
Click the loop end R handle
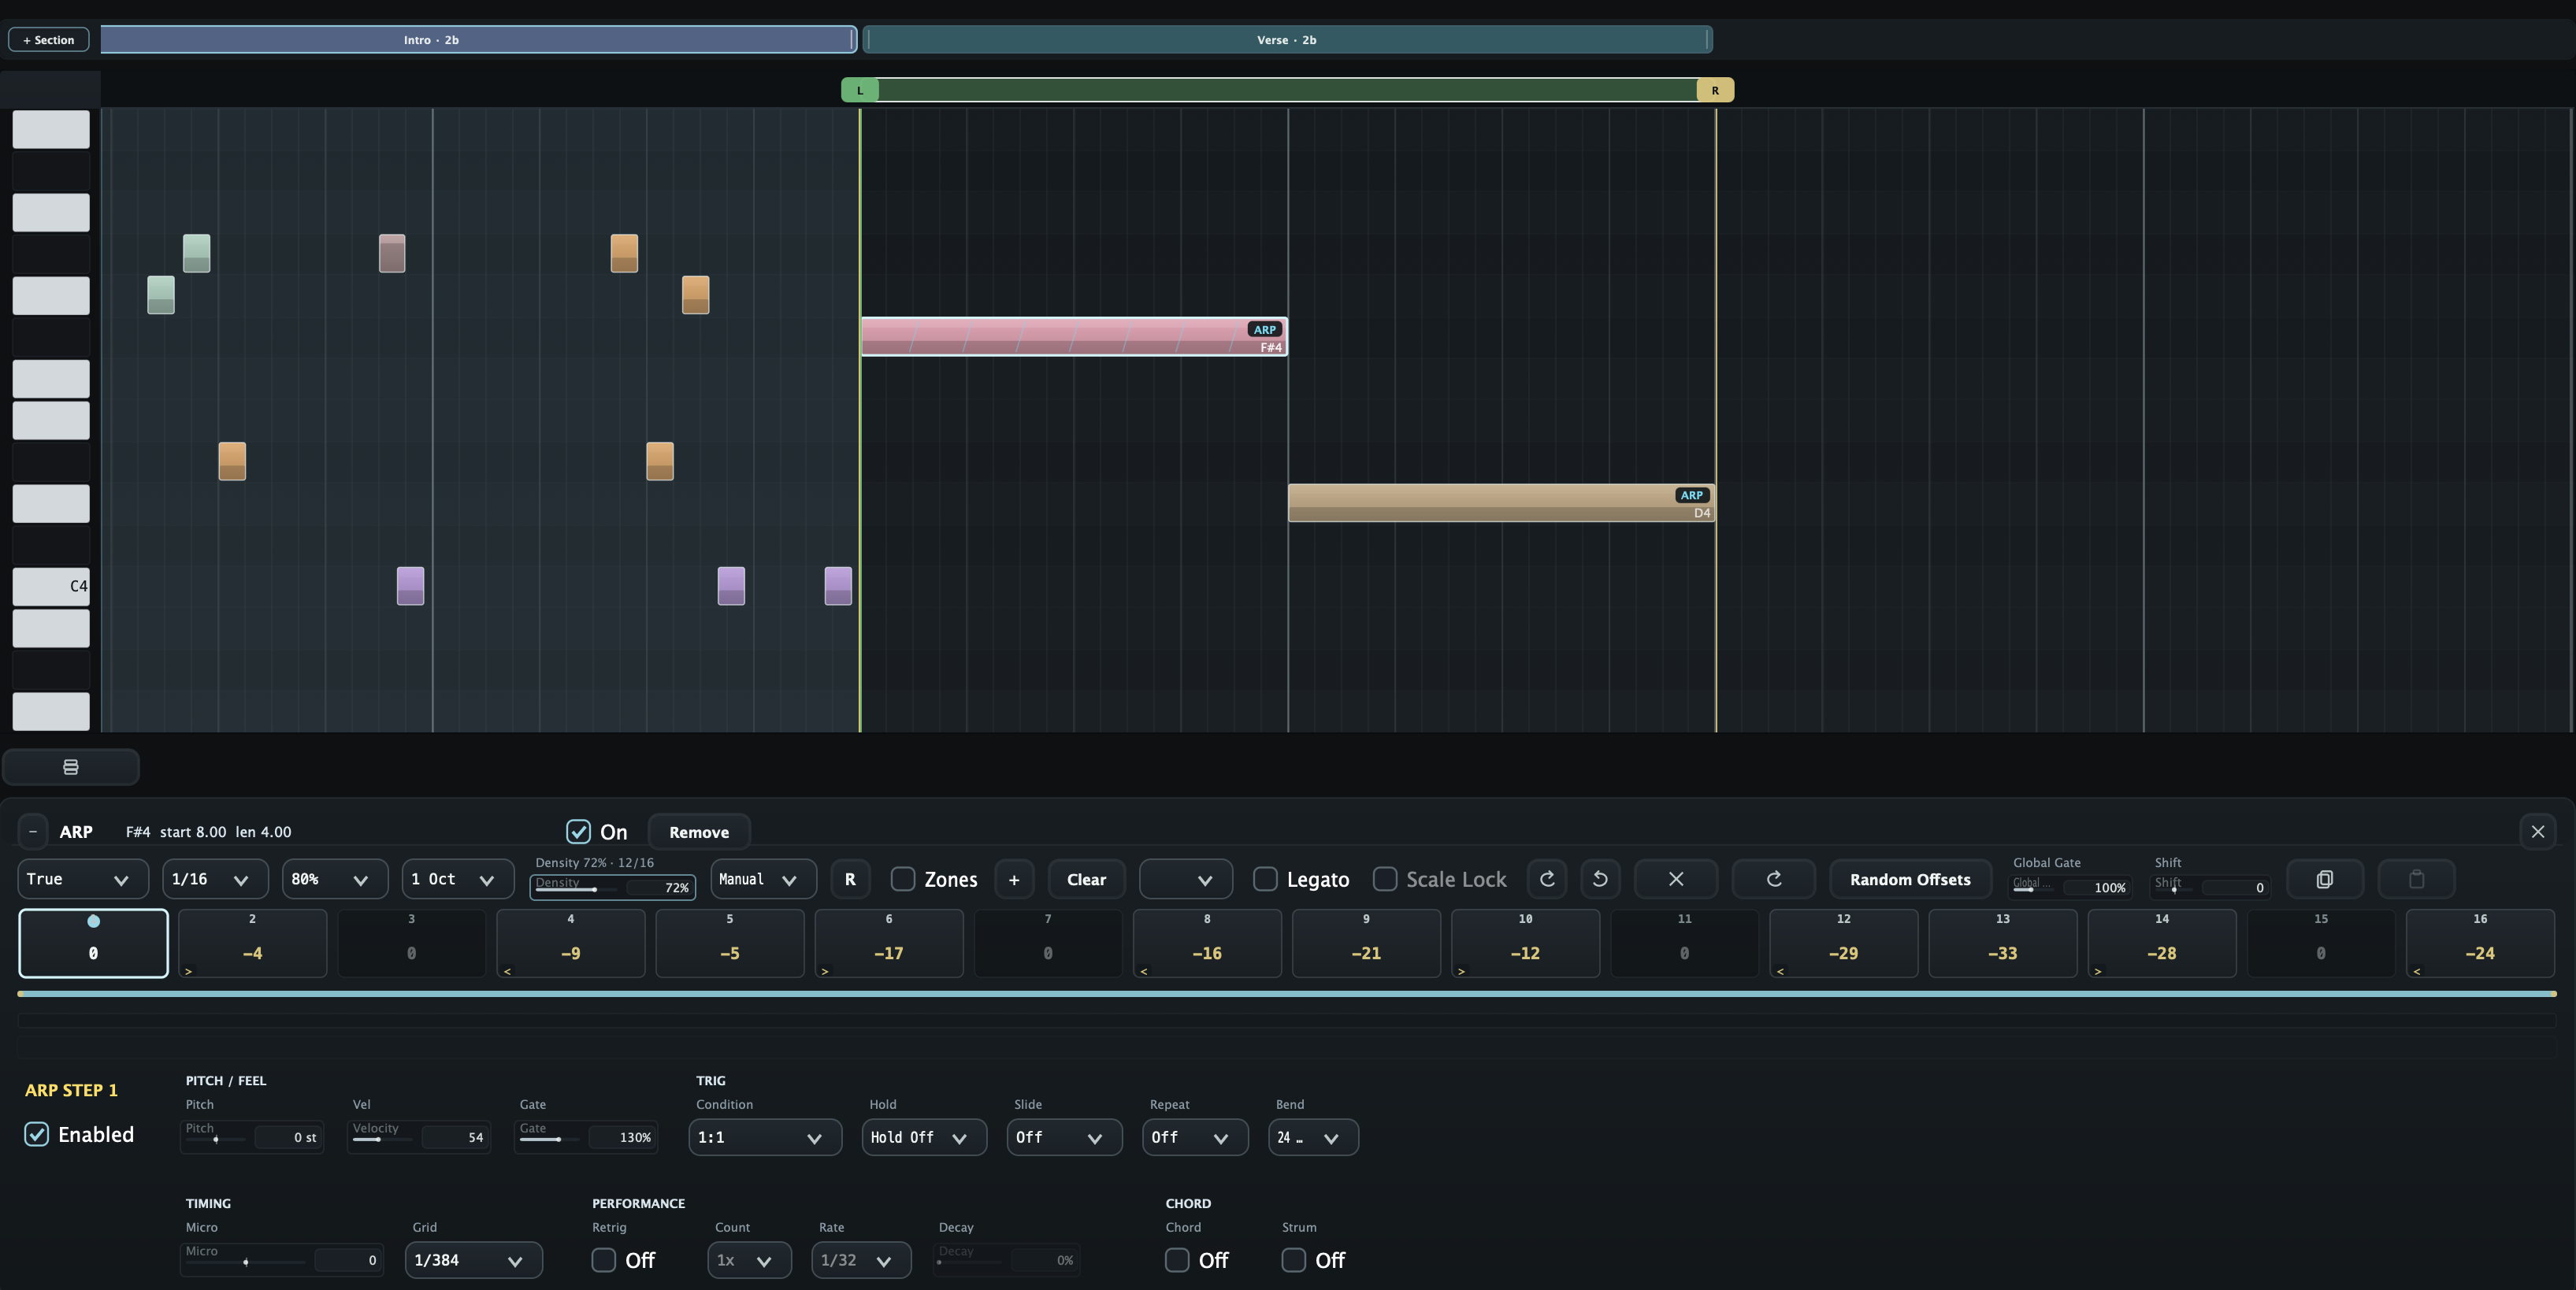(x=1715, y=90)
